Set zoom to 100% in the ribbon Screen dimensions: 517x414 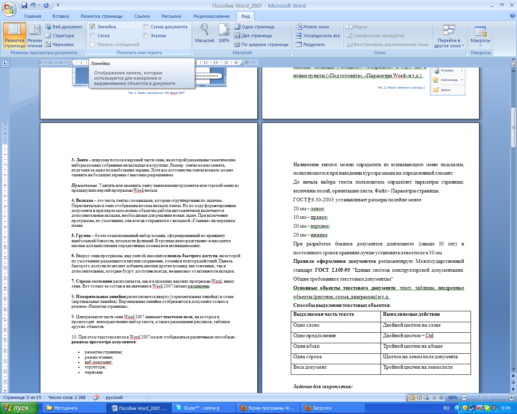pos(224,33)
